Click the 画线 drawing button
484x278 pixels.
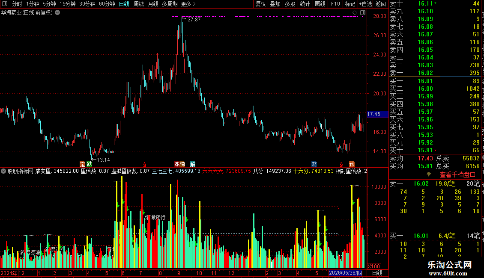click(x=320, y=4)
